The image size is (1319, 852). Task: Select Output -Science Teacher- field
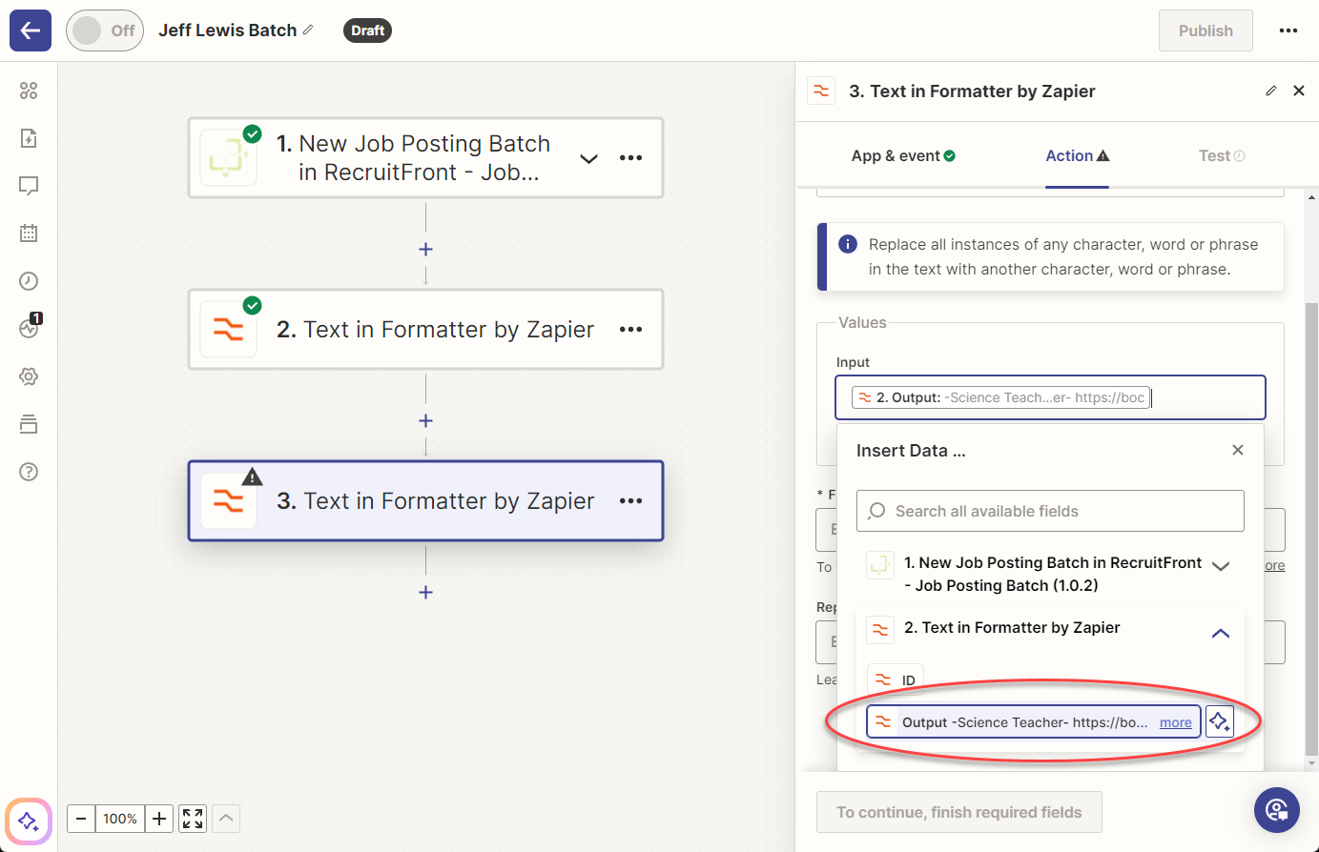(1033, 722)
